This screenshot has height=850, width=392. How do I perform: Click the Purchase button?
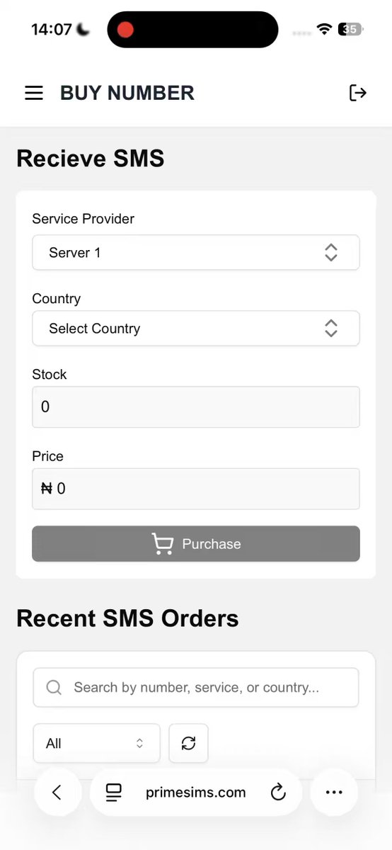point(196,544)
